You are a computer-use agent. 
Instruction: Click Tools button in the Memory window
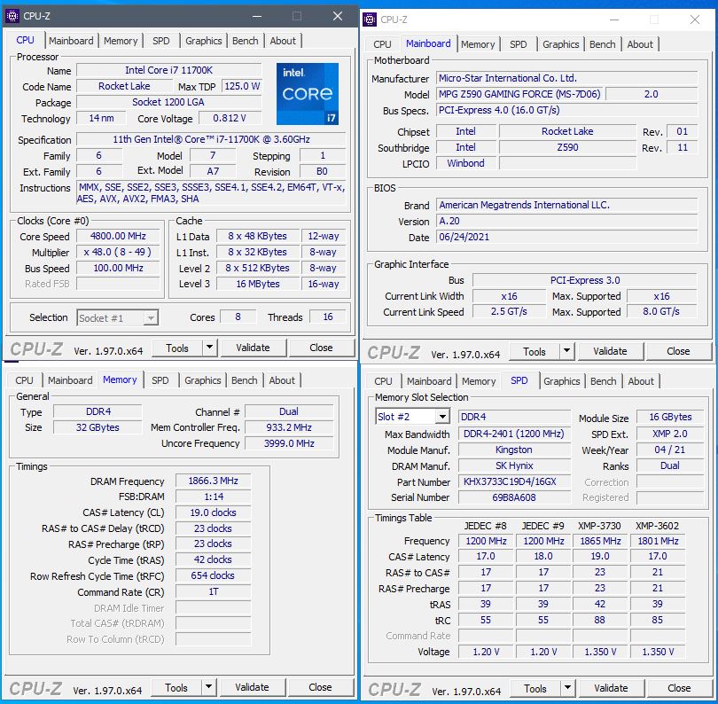coord(176,687)
